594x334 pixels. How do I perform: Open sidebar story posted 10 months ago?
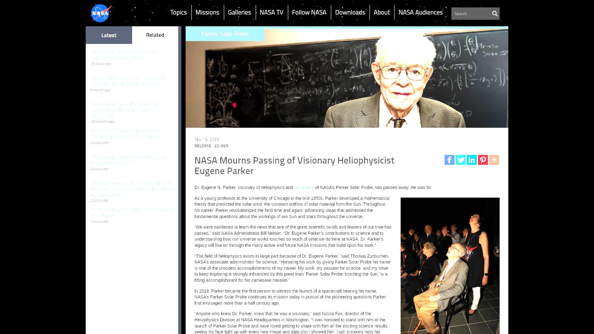[126, 110]
